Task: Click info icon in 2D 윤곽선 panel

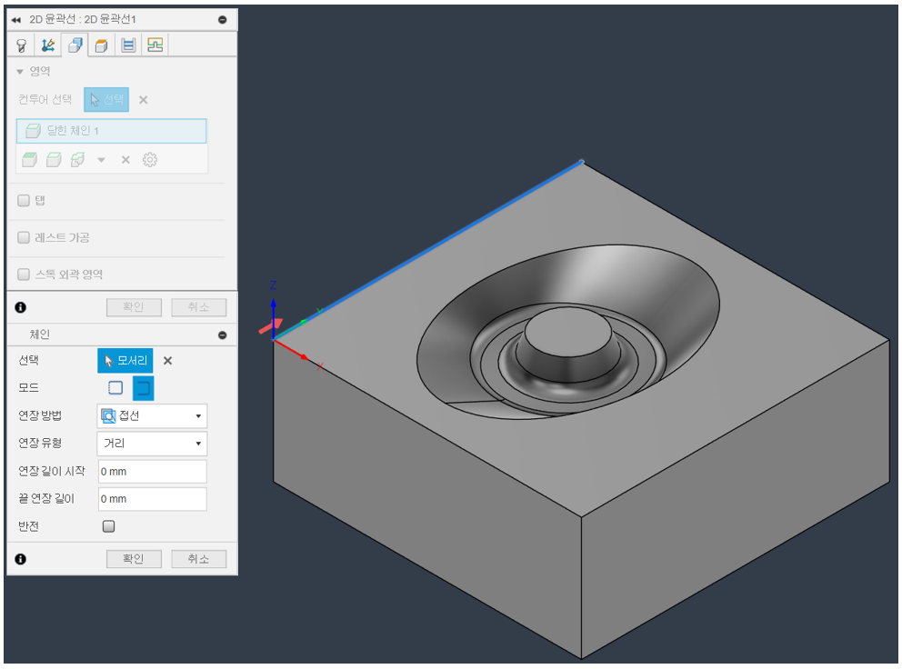Action: [x=21, y=307]
